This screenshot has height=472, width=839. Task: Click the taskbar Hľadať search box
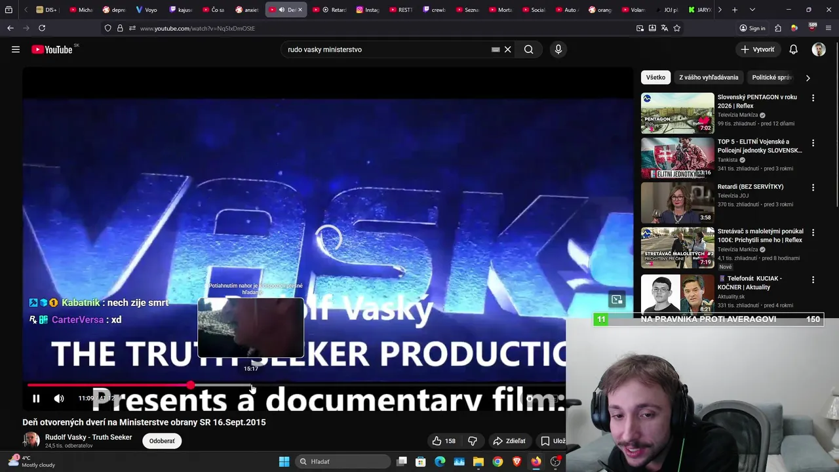342,462
